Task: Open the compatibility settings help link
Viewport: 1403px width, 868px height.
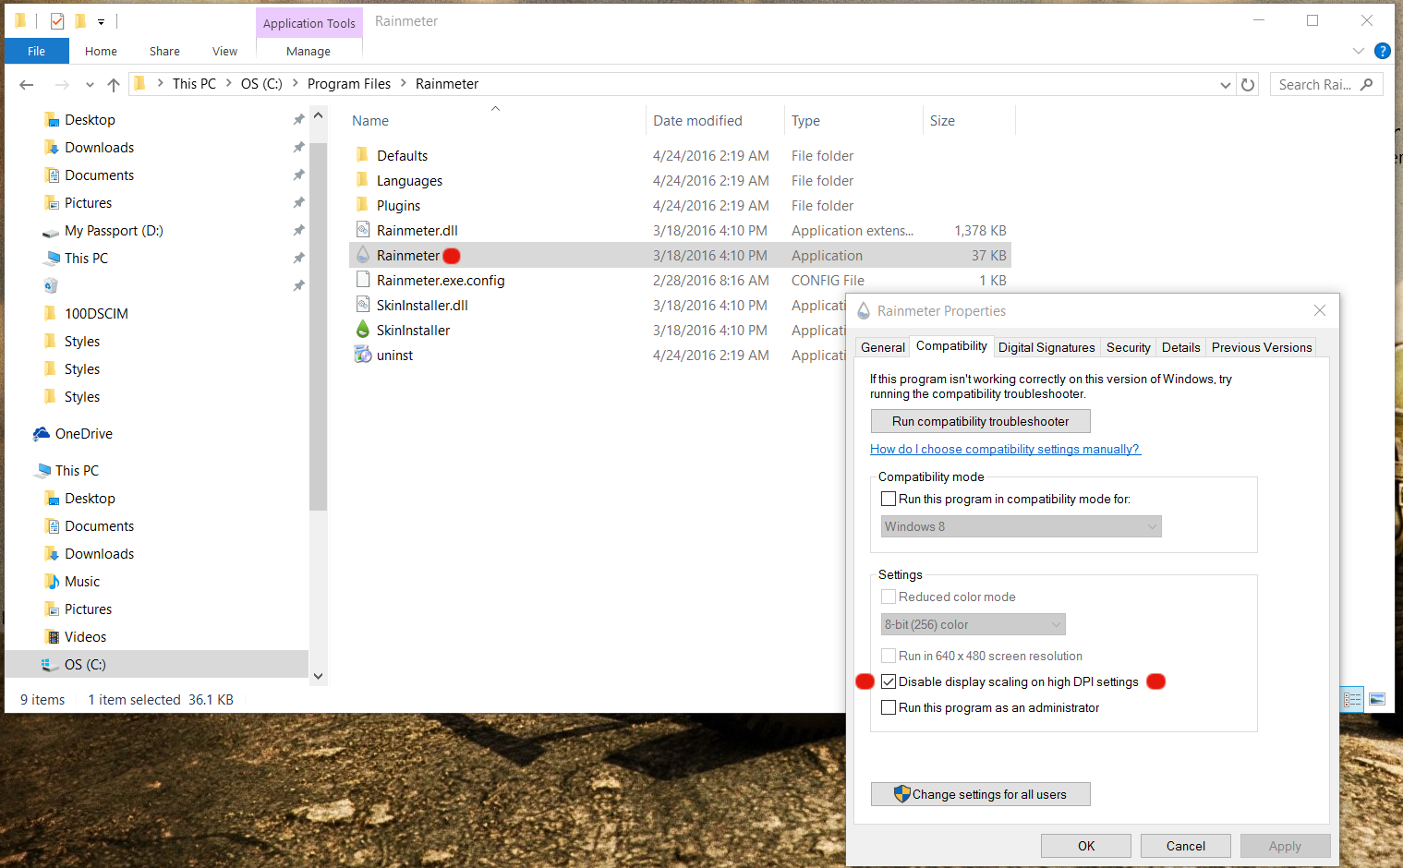Action: click(x=1005, y=449)
